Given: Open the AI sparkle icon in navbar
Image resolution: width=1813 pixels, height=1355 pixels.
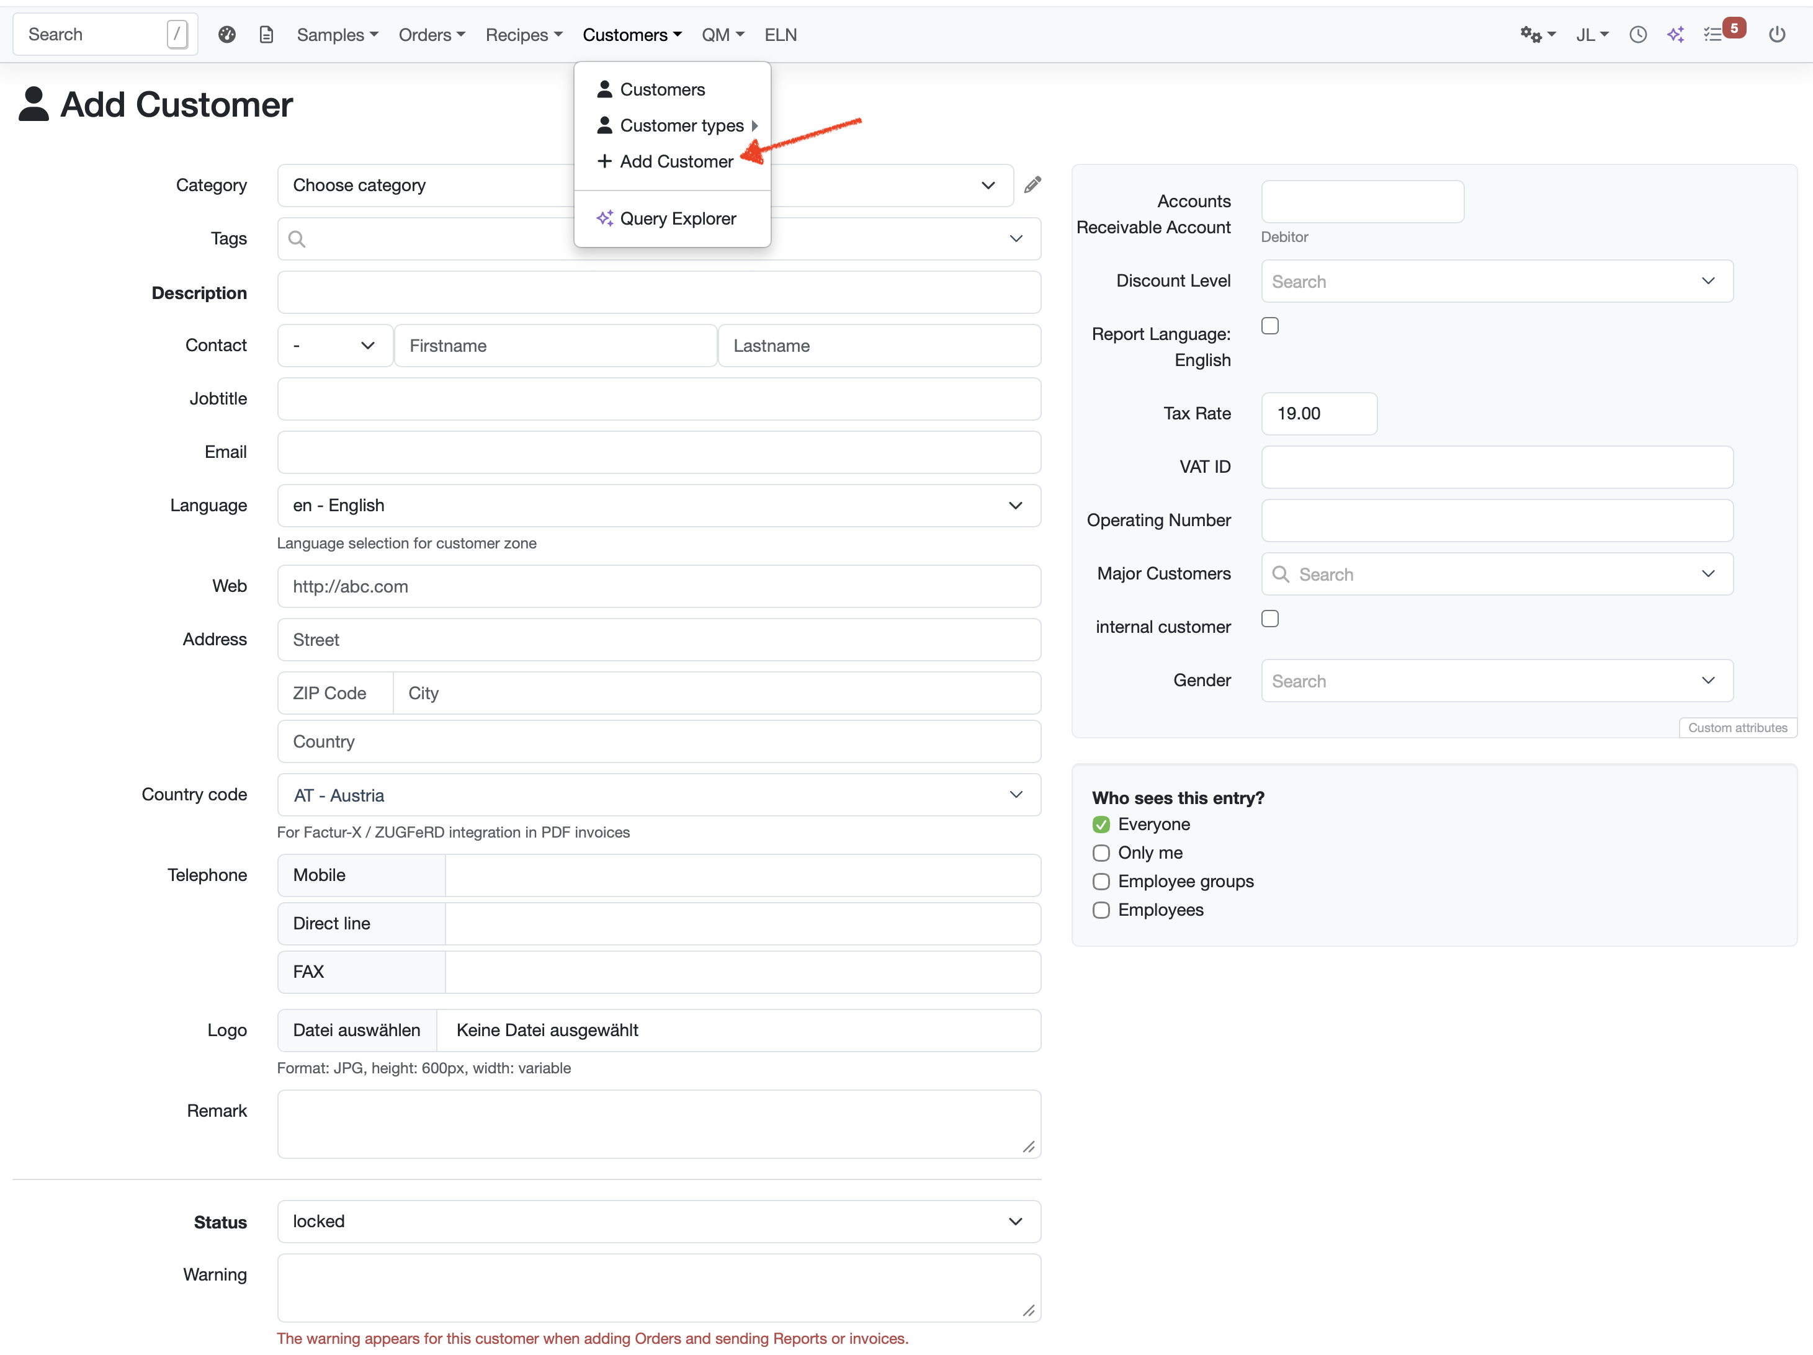Looking at the screenshot, I should tap(1675, 34).
